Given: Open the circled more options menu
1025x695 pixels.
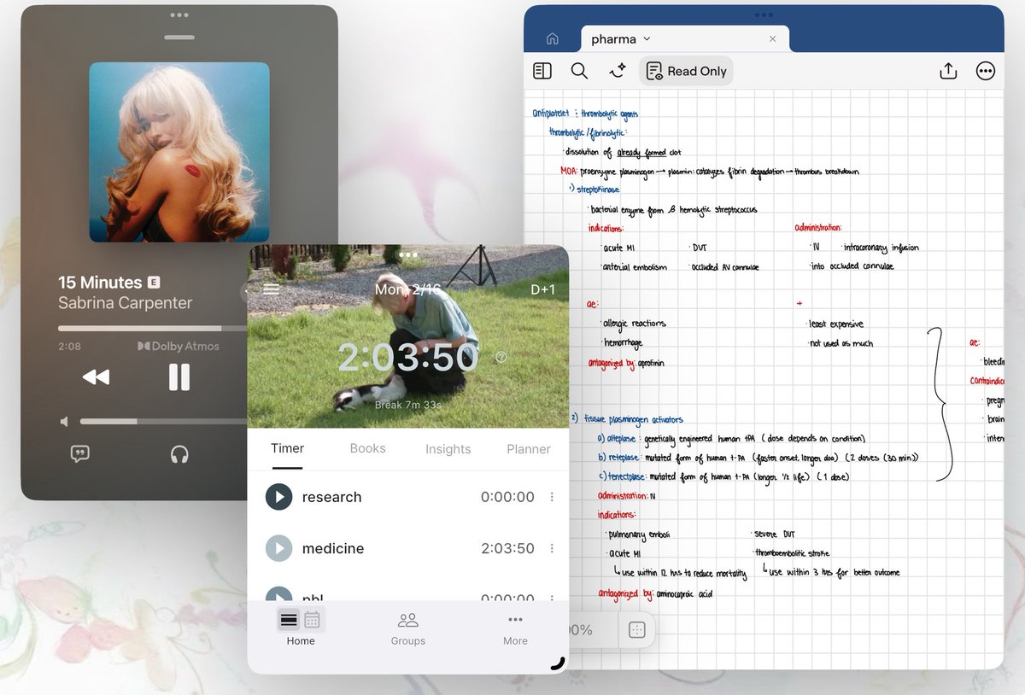Looking at the screenshot, I should click(986, 72).
